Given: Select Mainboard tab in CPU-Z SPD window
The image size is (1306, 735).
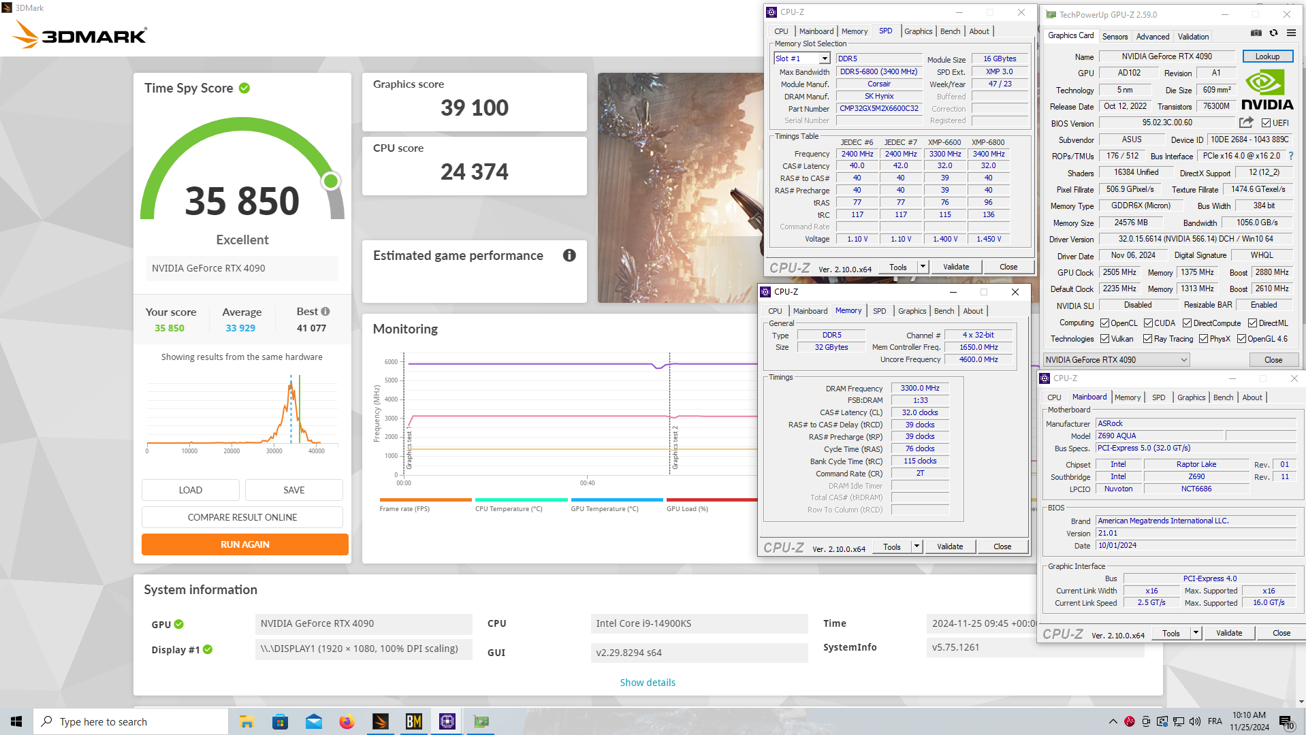Looking at the screenshot, I should point(816,31).
